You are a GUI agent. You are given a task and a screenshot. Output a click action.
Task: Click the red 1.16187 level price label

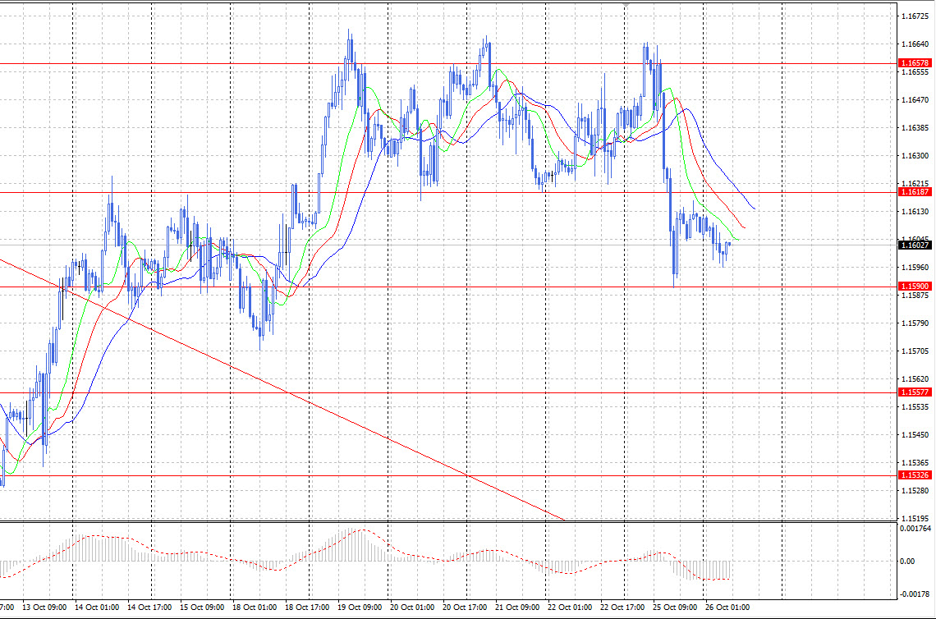915,191
